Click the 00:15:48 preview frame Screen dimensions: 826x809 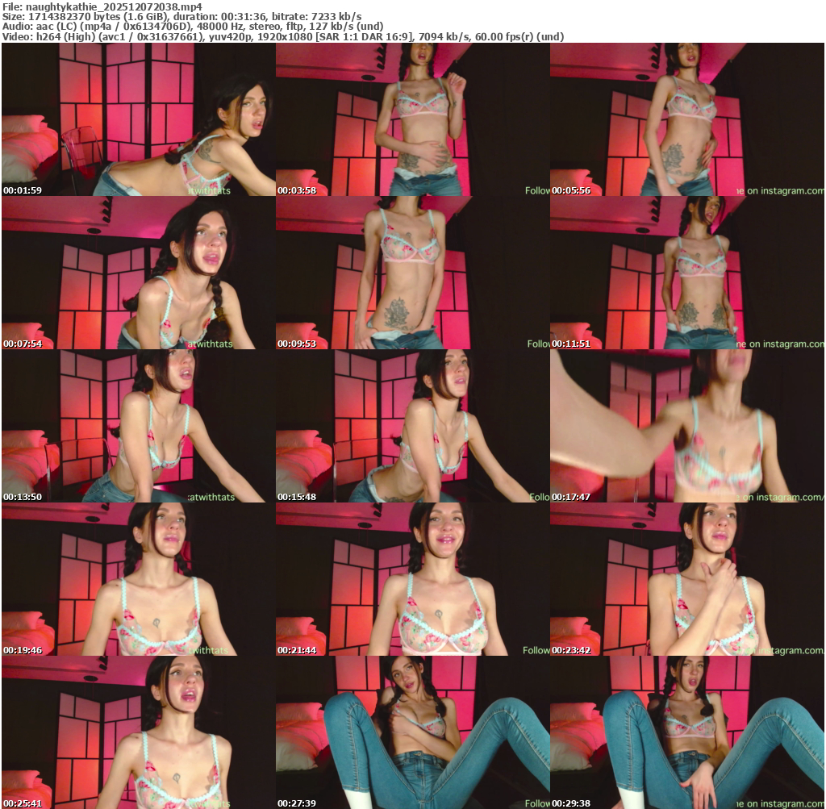click(412, 426)
